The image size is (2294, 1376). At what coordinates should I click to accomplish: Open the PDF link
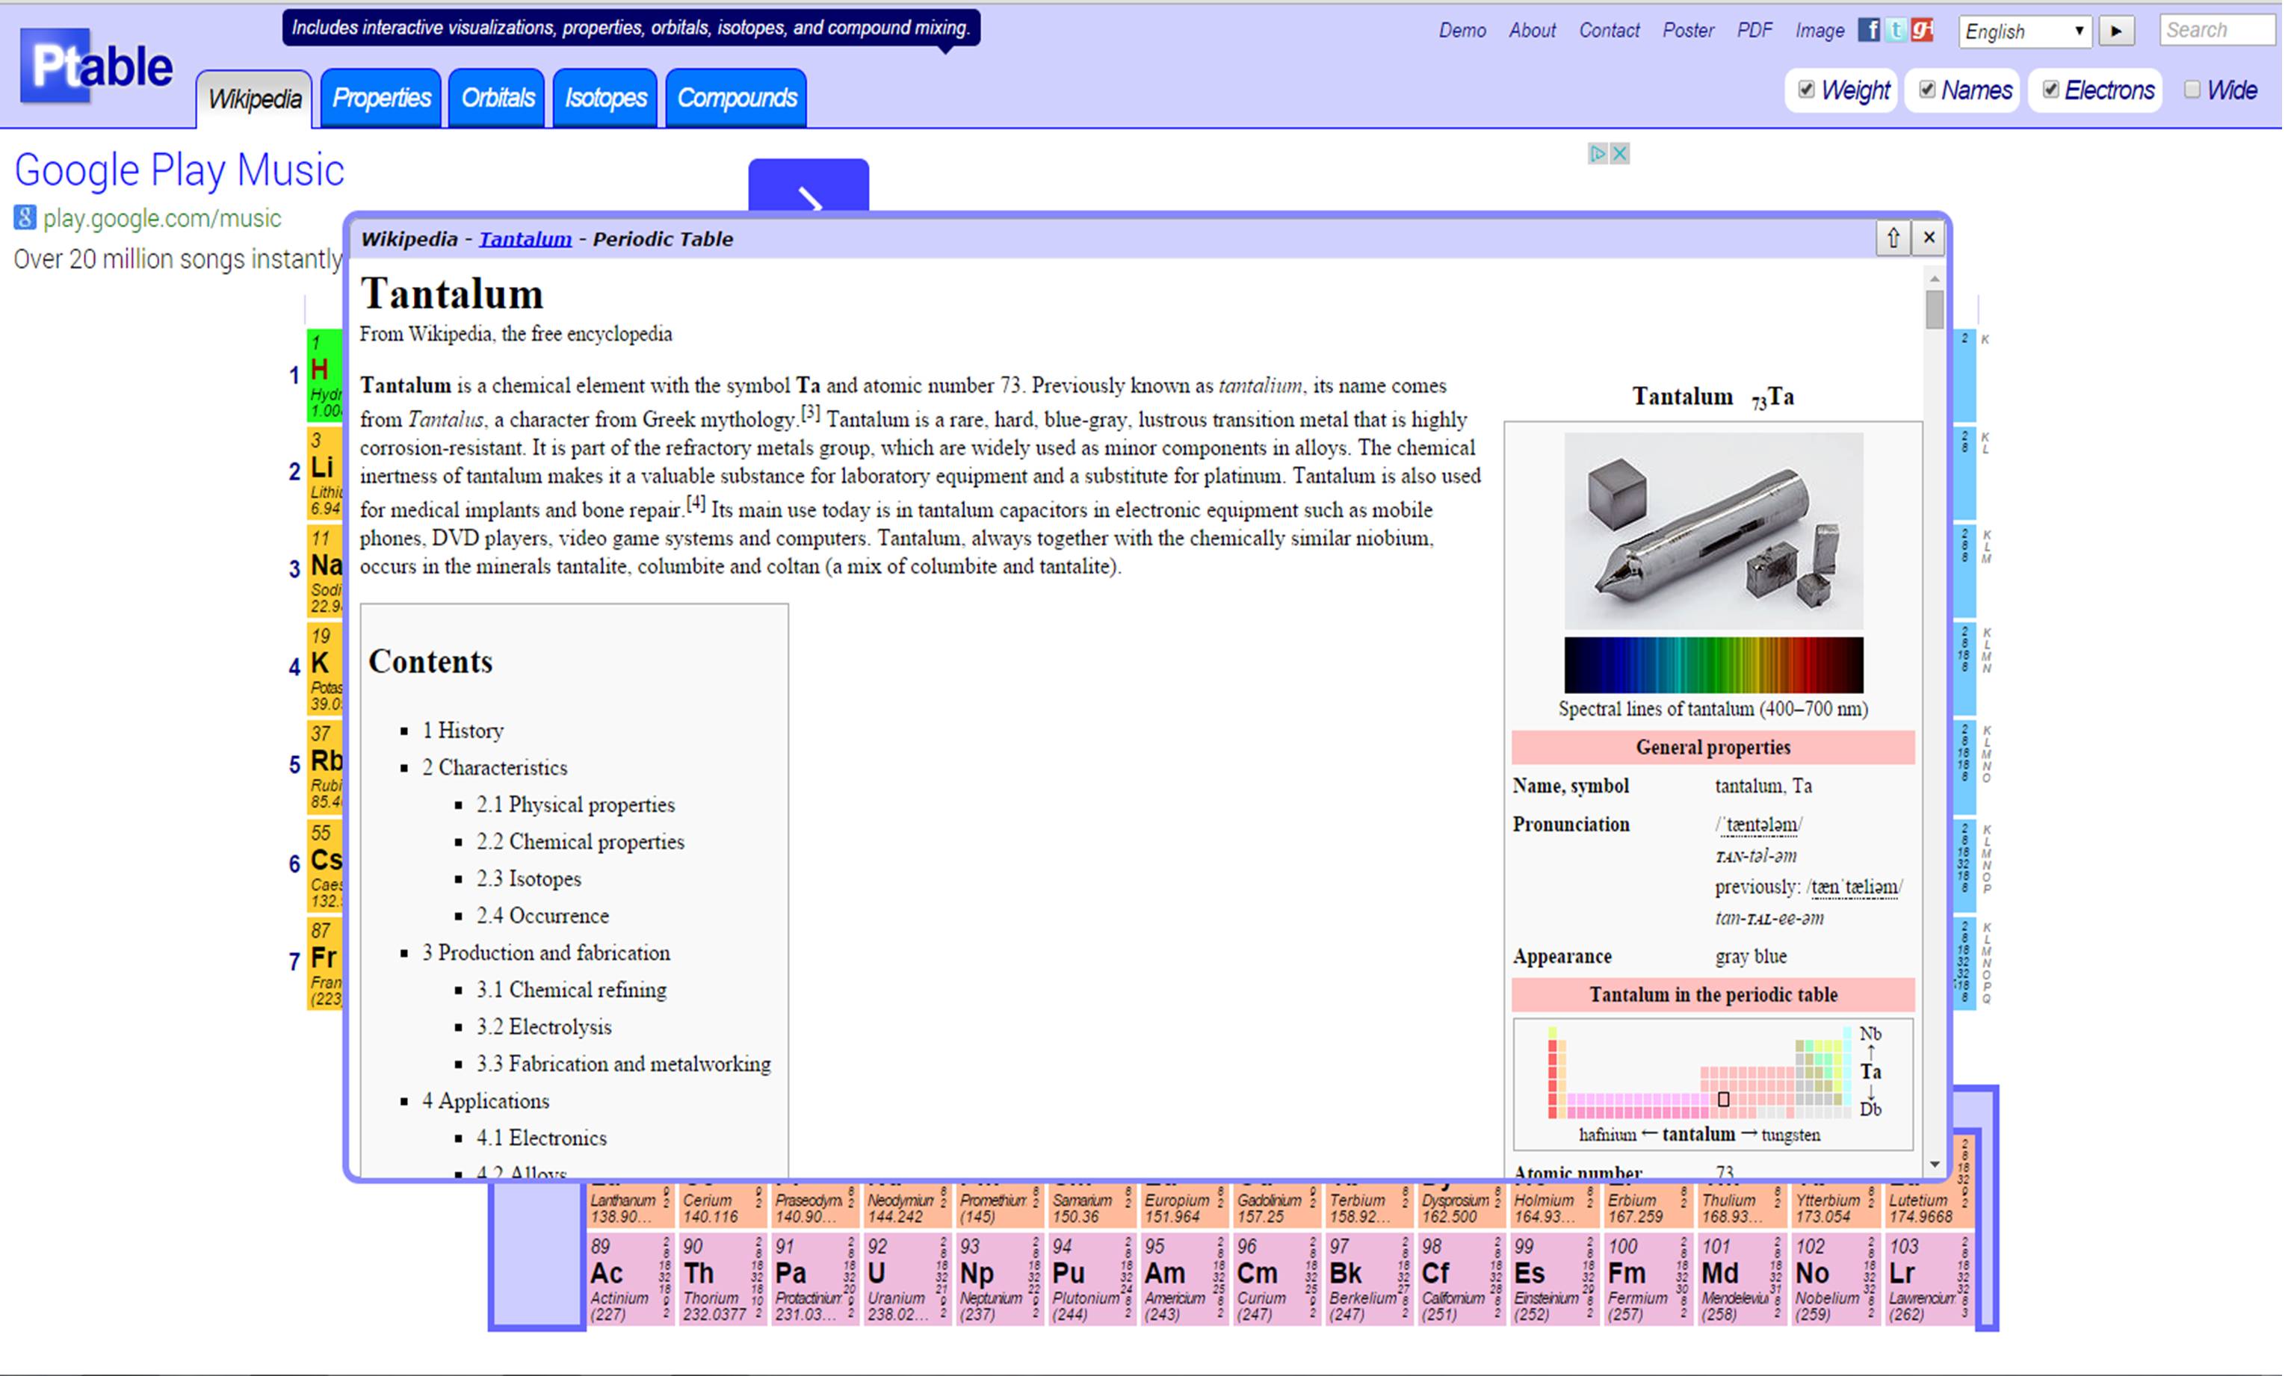tap(1754, 31)
